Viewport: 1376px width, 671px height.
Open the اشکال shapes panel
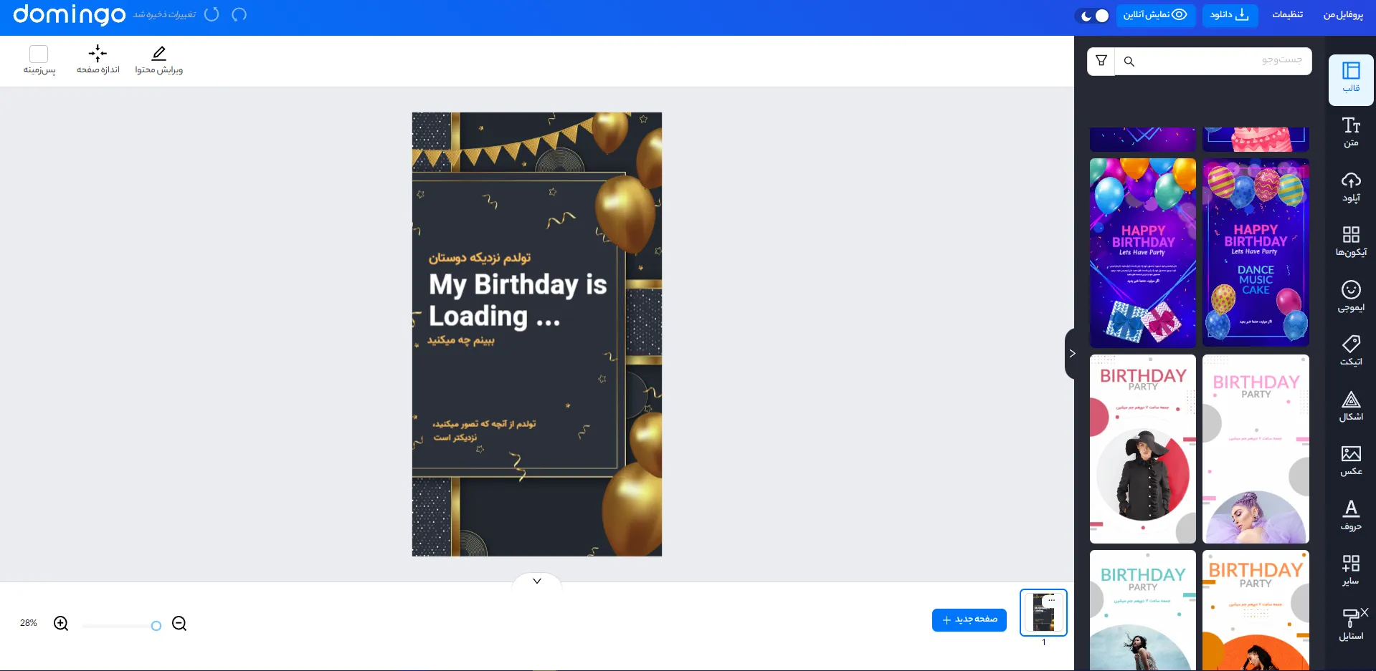[1351, 406]
